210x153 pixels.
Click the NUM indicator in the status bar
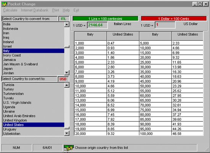click(x=16, y=148)
